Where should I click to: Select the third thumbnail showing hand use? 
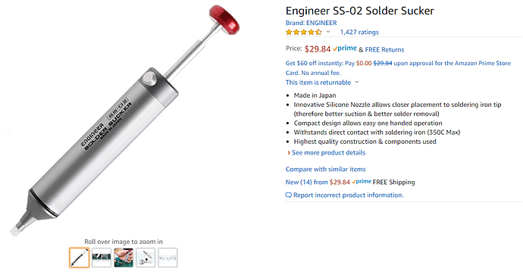point(124,258)
